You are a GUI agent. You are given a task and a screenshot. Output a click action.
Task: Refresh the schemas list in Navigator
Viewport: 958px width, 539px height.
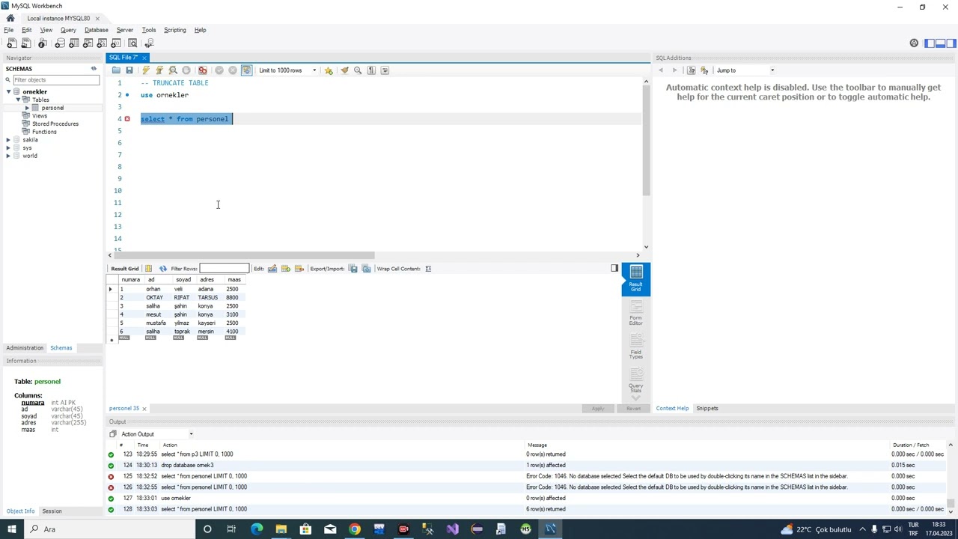(94, 69)
